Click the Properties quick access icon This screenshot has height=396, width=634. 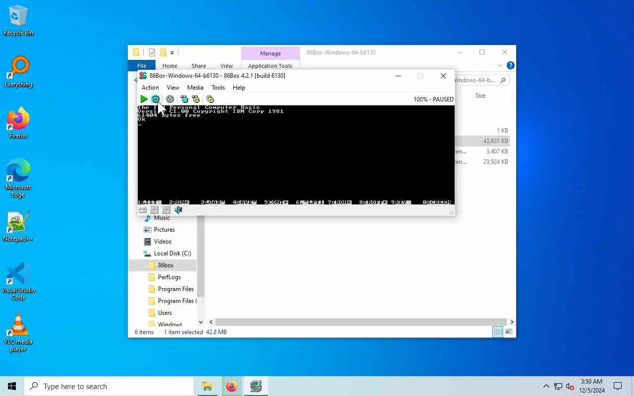[152, 52]
